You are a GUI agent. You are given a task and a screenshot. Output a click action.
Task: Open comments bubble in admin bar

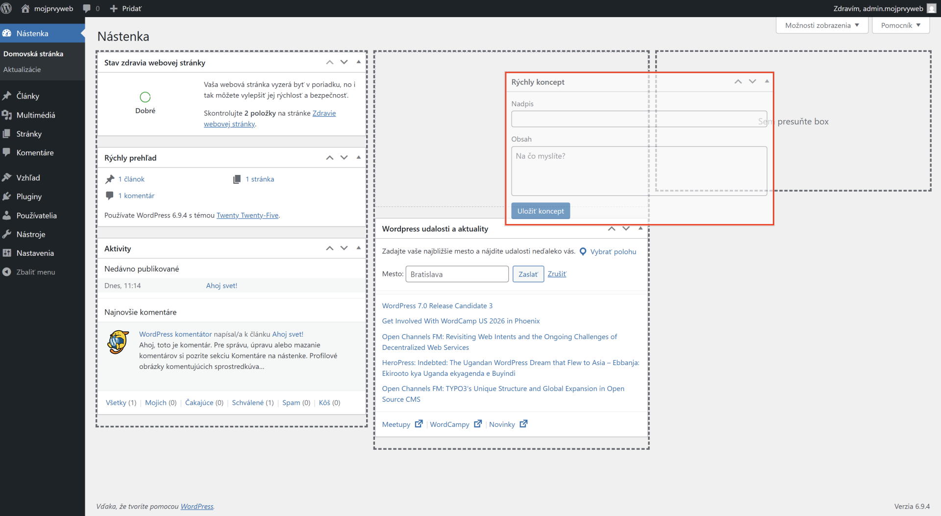87,8
